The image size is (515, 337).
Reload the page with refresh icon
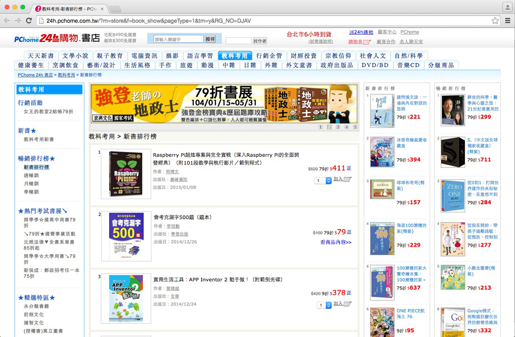click(29, 21)
